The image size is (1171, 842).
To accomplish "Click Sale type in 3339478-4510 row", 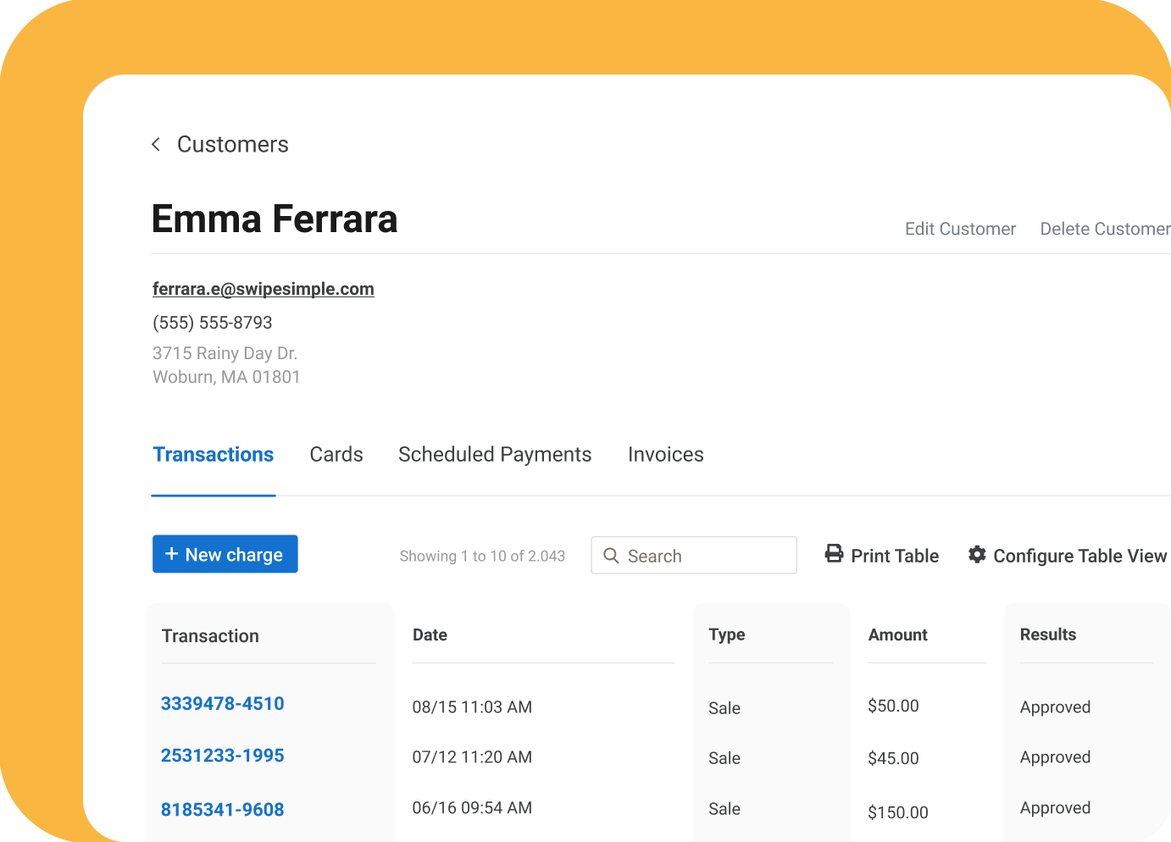I will click(724, 708).
